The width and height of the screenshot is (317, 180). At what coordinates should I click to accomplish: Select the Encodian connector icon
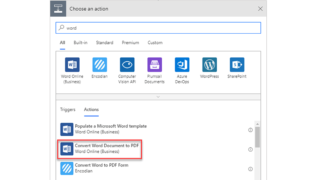(x=100, y=65)
